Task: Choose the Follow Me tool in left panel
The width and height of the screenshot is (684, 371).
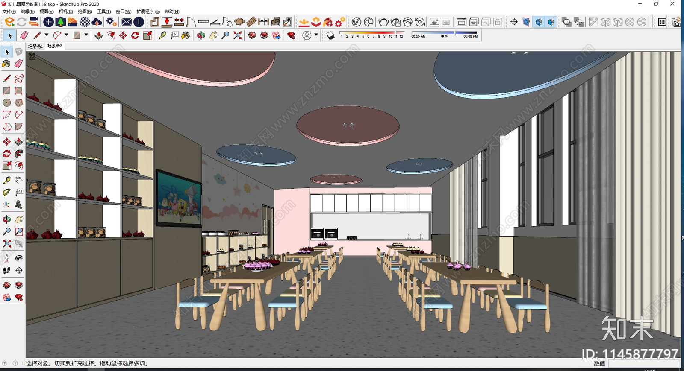Action: coord(18,154)
